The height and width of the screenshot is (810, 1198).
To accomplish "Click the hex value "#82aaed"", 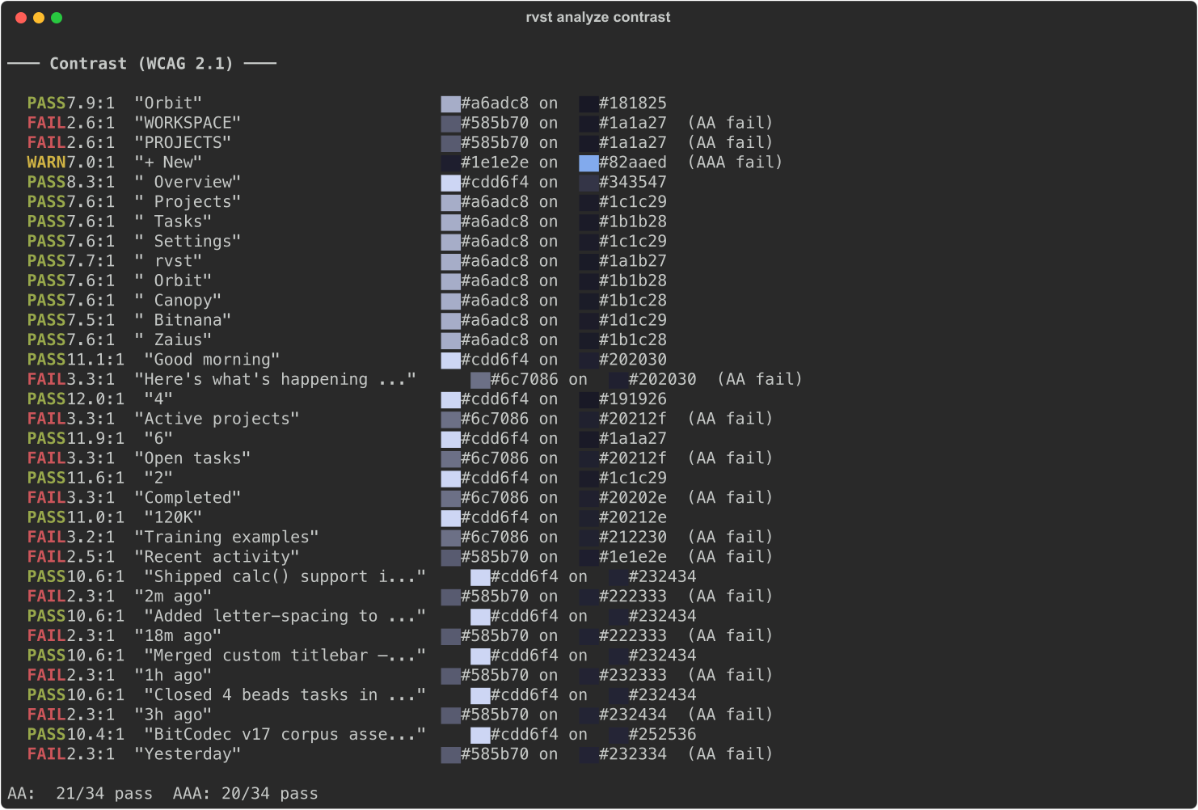I will click(x=633, y=162).
